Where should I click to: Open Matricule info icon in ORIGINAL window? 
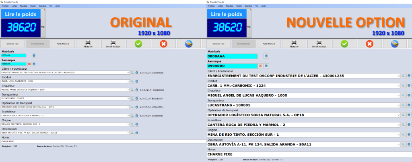point(34,56)
